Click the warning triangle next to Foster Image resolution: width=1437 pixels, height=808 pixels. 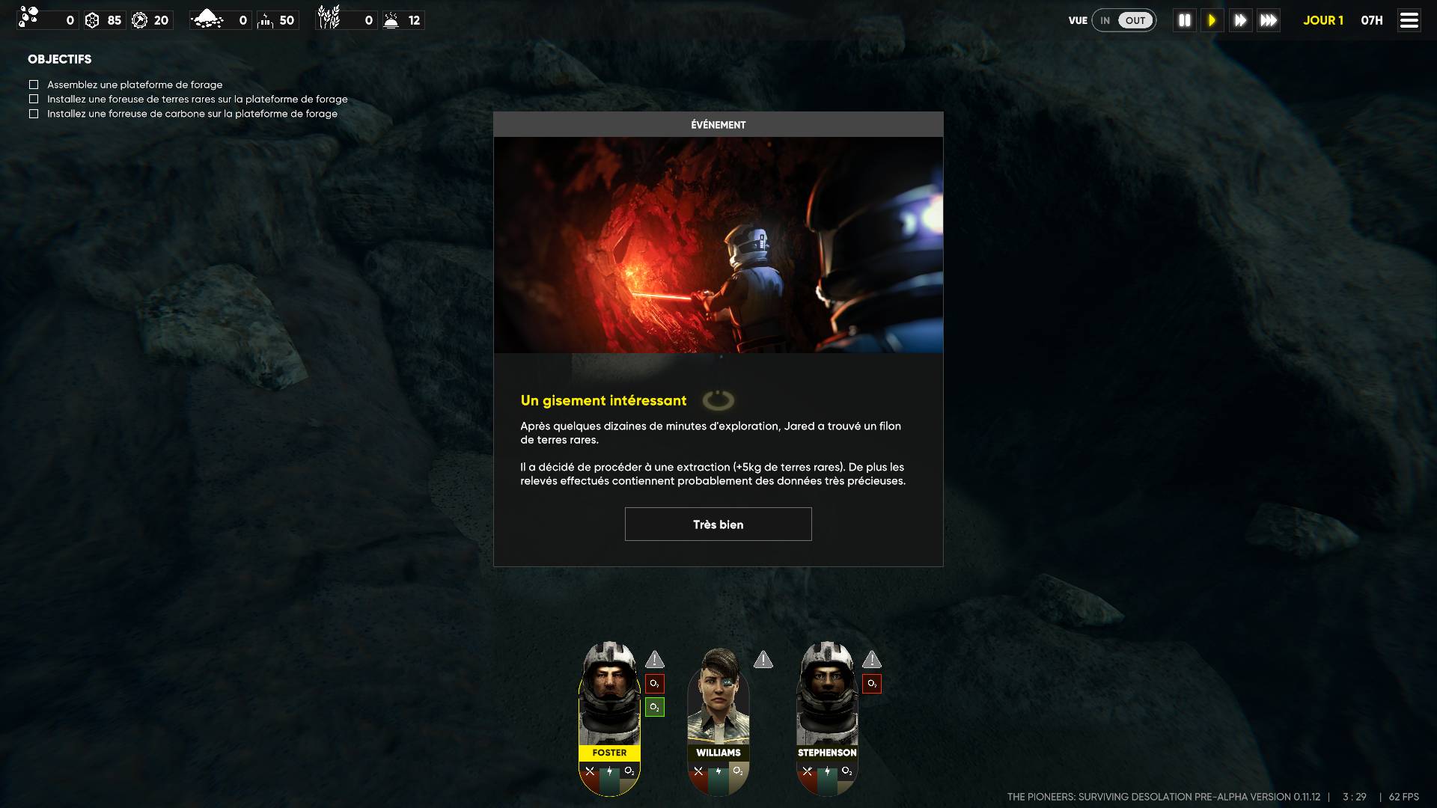655,659
